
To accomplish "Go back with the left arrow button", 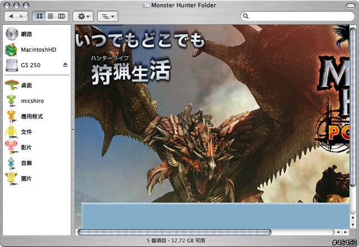I will (x=11, y=16).
